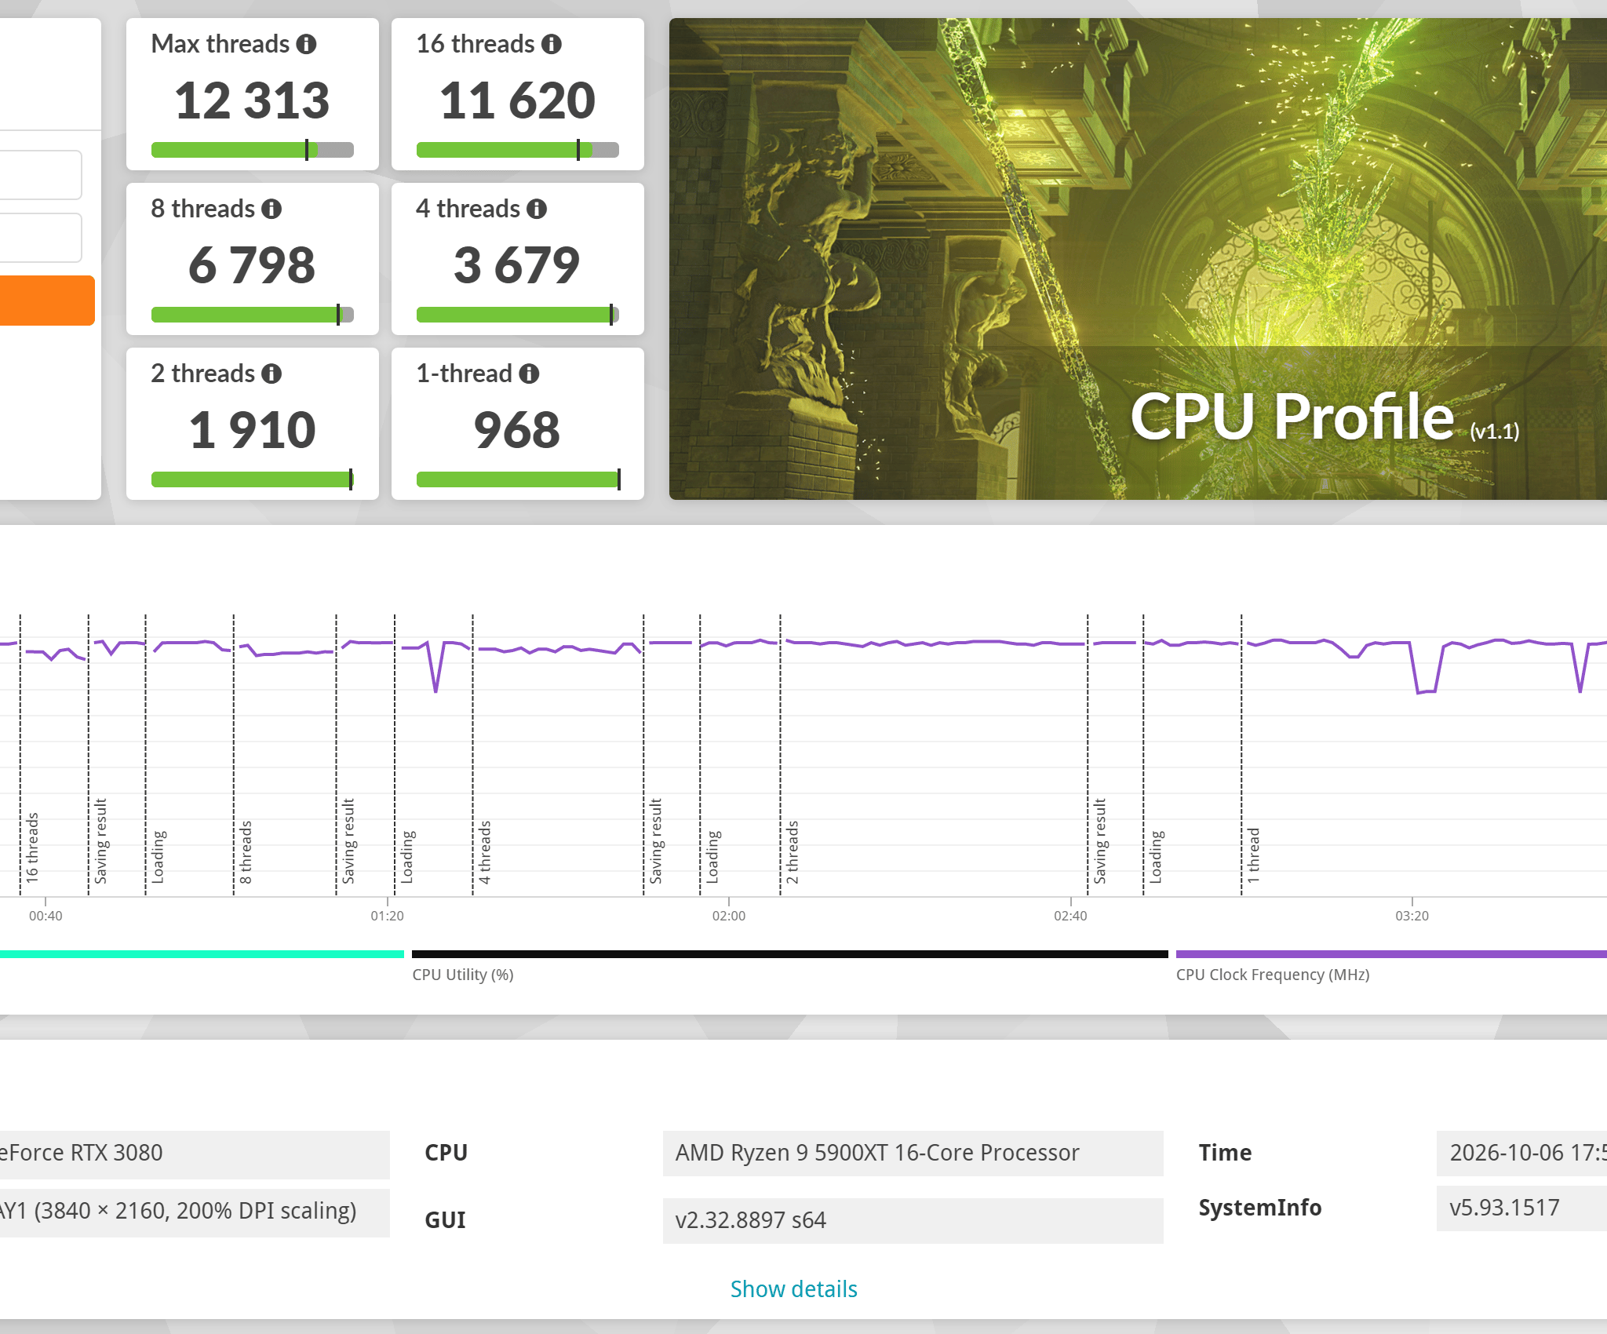
Task: Click the 8 threads score bar
Action: pyautogui.click(x=252, y=315)
